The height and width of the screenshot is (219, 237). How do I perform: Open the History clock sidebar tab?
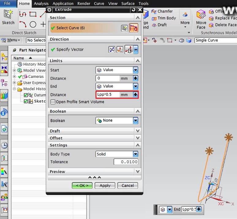pos(4,145)
